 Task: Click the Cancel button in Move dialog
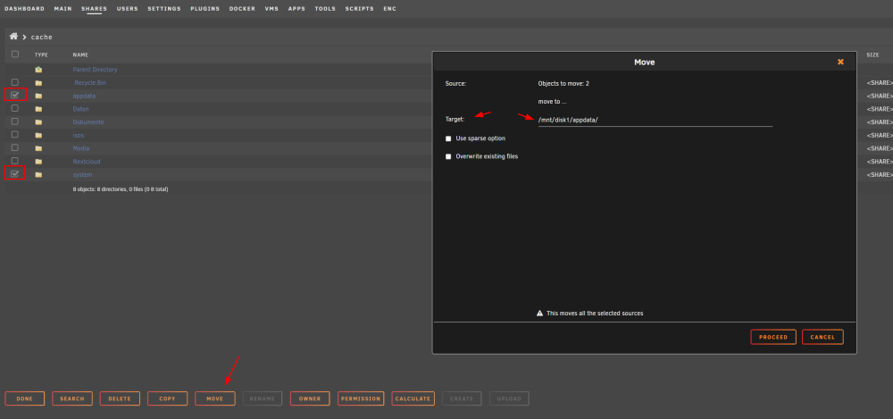tap(822, 337)
